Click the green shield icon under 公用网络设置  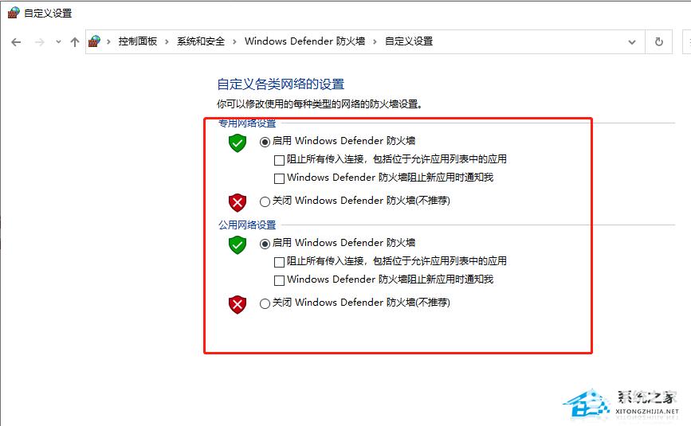click(x=237, y=245)
